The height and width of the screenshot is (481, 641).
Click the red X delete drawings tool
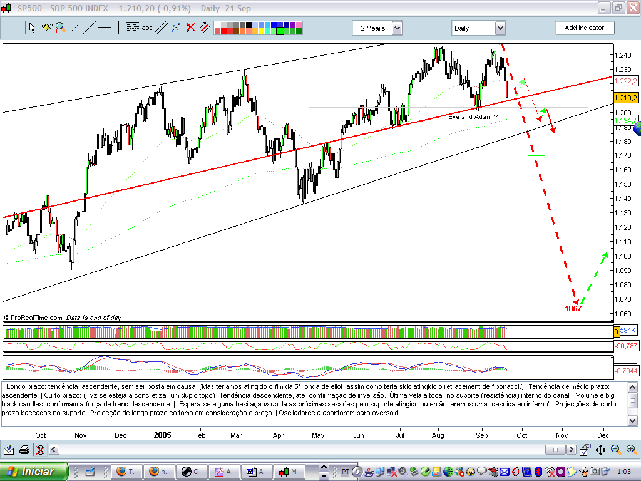[x=190, y=28]
